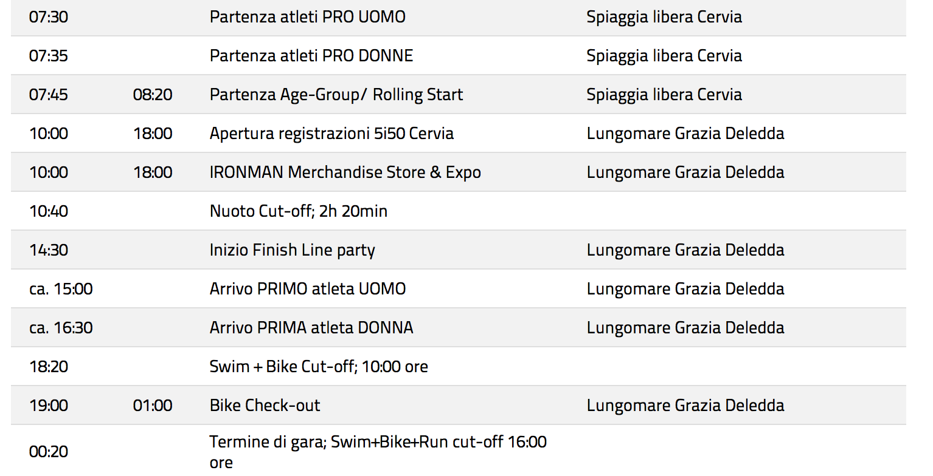Click the "Partenza atleti PRO UOMO" event text
This screenshot has height=476, width=933.
307,17
